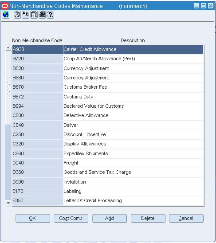Screen dimensions: 216x243
Task: Select Goods and Service Tax Charge description
Action: pyautogui.click(x=133, y=172)
